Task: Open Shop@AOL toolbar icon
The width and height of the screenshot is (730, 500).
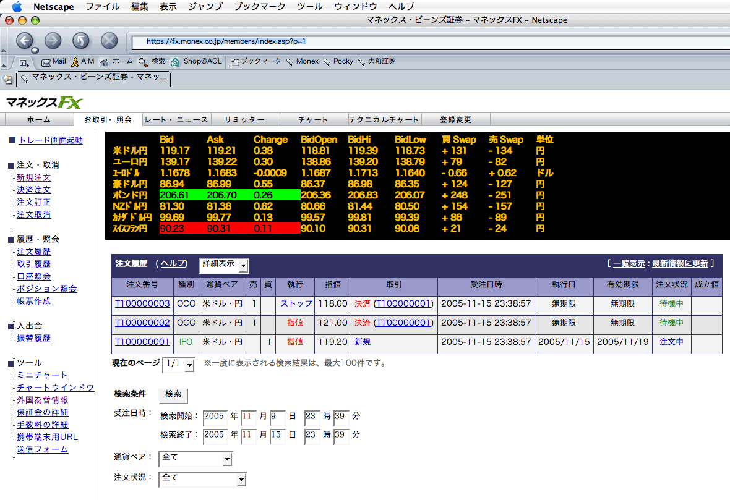Action: click(x=176, y=62)
